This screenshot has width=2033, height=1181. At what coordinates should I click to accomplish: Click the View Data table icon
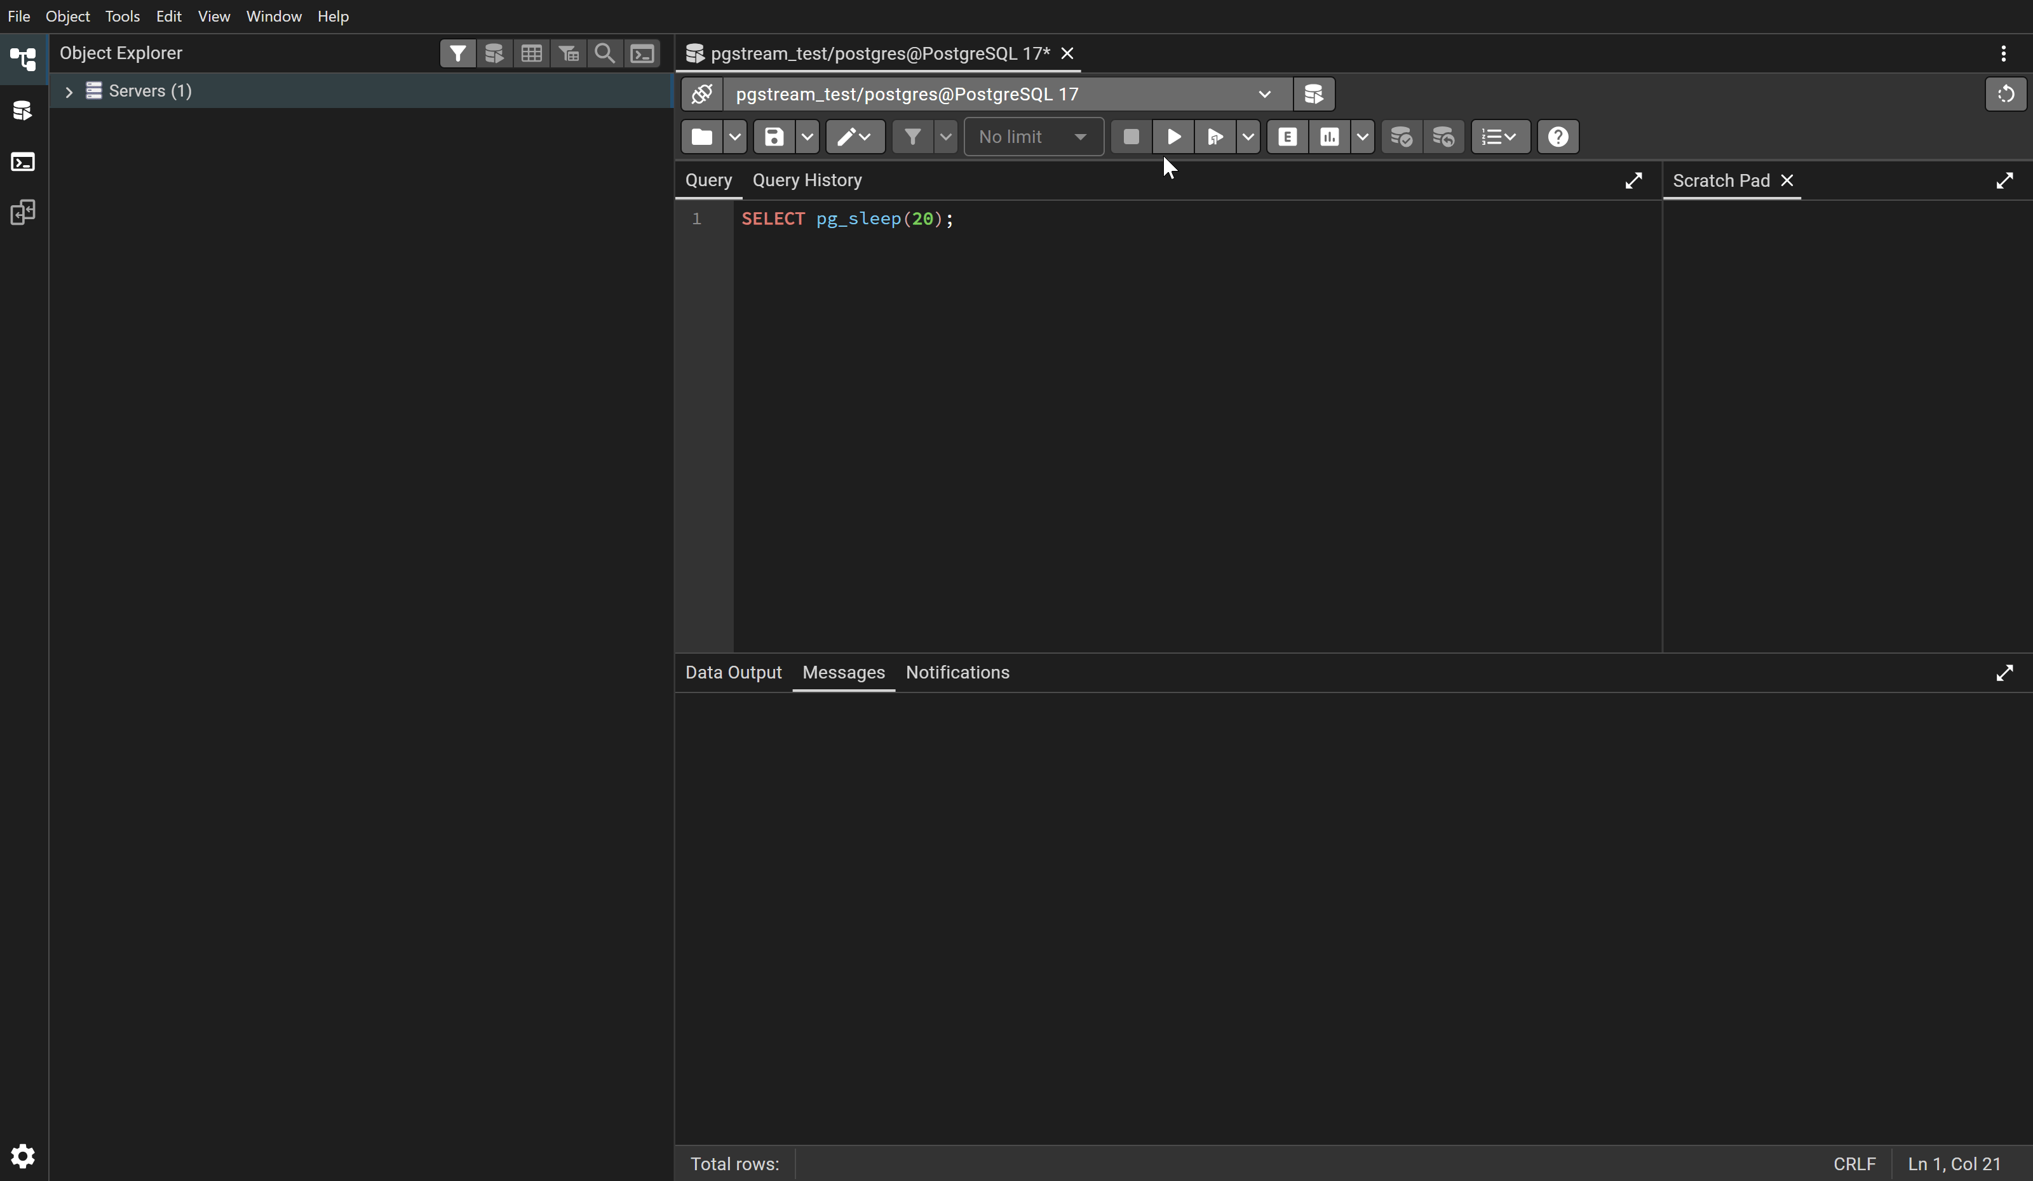[x=531, y=53]
